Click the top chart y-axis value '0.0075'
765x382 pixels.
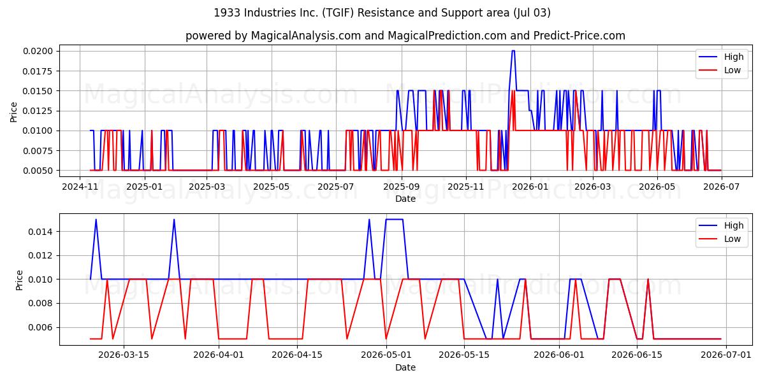point(40,151)
